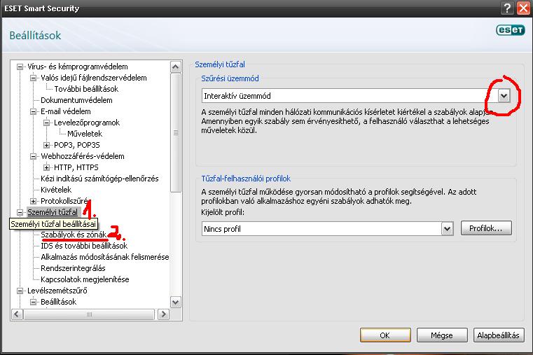Select Rendszerintegrálás tree item
The image size is (533, 355).
pos(73,268)
